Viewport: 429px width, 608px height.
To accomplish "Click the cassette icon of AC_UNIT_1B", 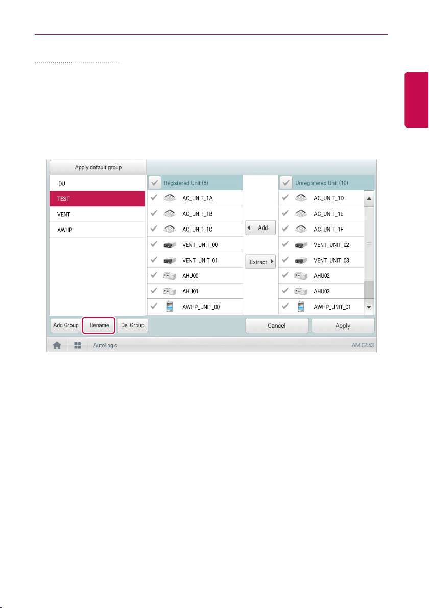I will tap(170, 214).
